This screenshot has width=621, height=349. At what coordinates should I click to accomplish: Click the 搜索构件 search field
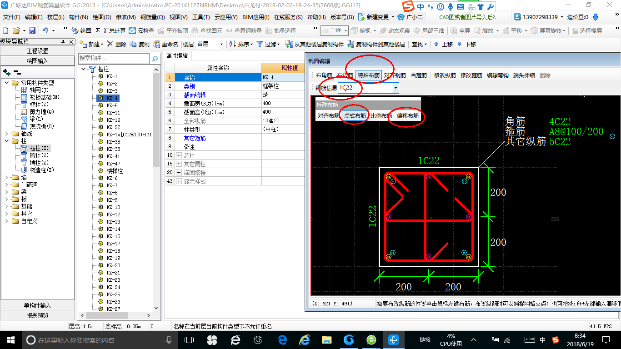pos(114,58)
